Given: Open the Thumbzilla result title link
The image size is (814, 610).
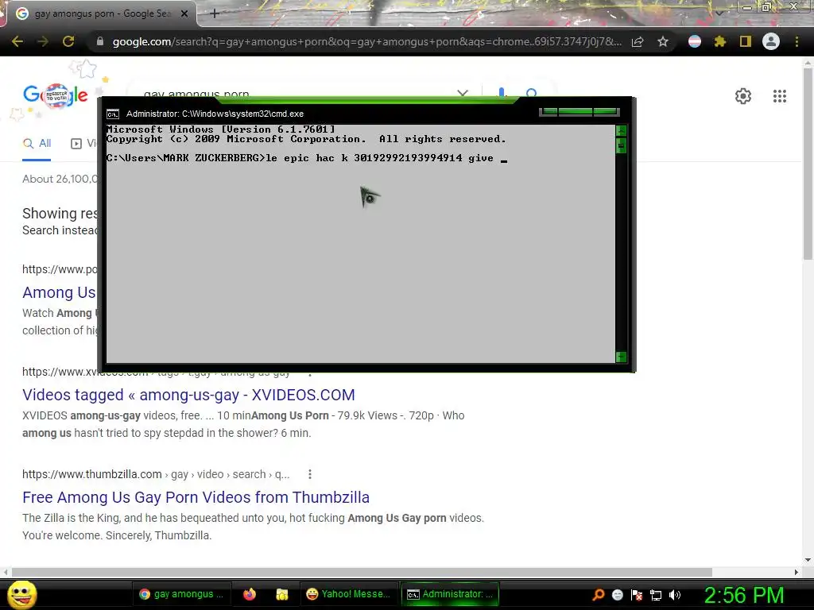Looking at the screenshot, I should pyautogui.click(x=196, y=497).
